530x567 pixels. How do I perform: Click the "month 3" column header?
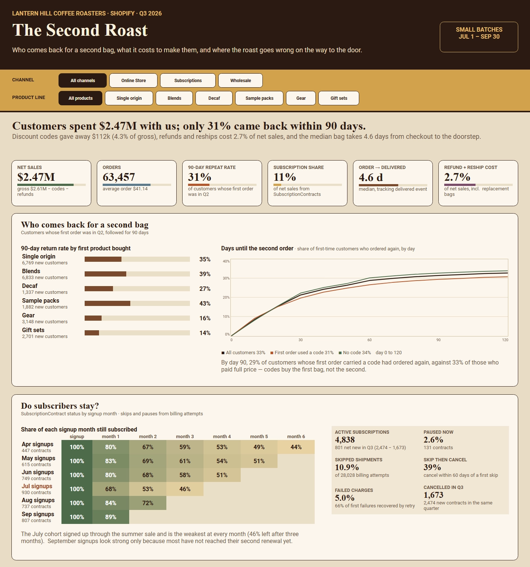(185, 437)
